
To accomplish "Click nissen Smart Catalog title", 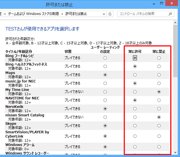I will (25, 115).
